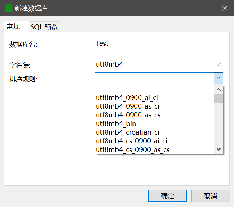
Task: Collapse the 排序规则 dropdown via its arrow
Action: point(219,78)
